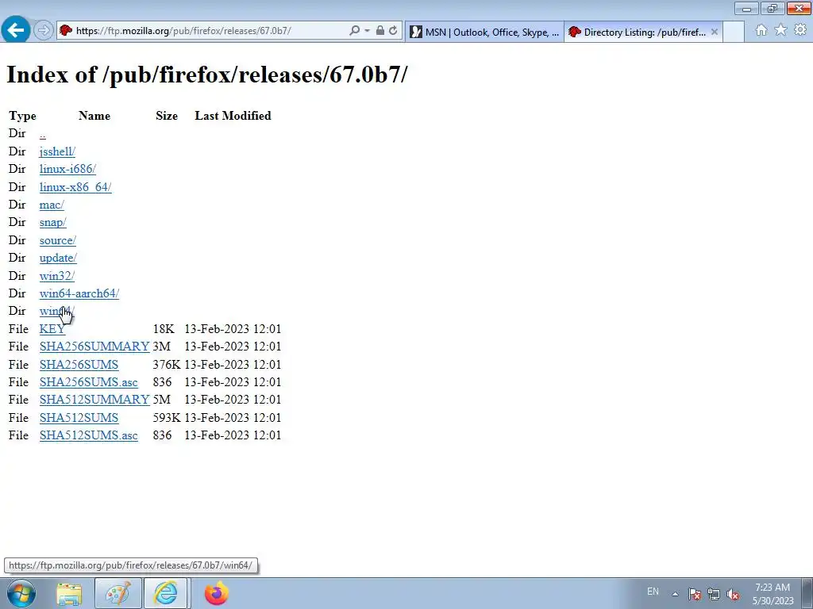Switch to the MSN Outlook tab
The height and width of the screenshot is (609, 813).
484,32
